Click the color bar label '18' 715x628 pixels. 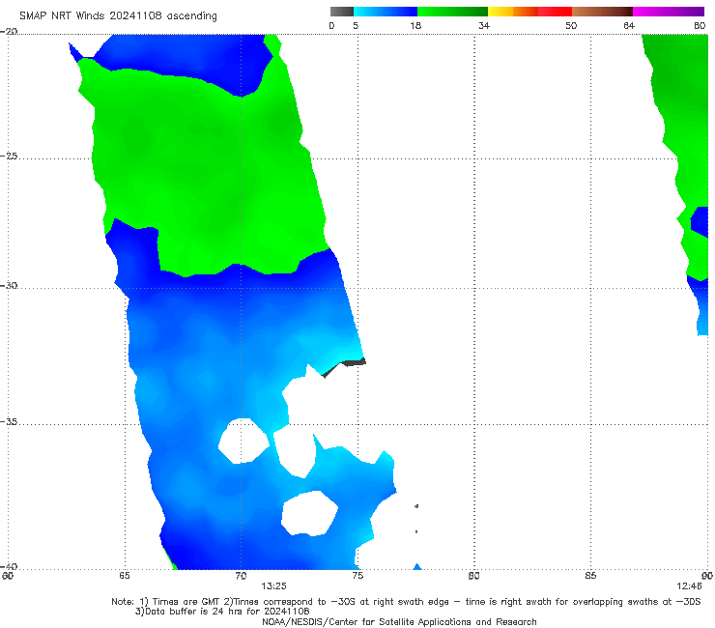[x=415, y=25]
